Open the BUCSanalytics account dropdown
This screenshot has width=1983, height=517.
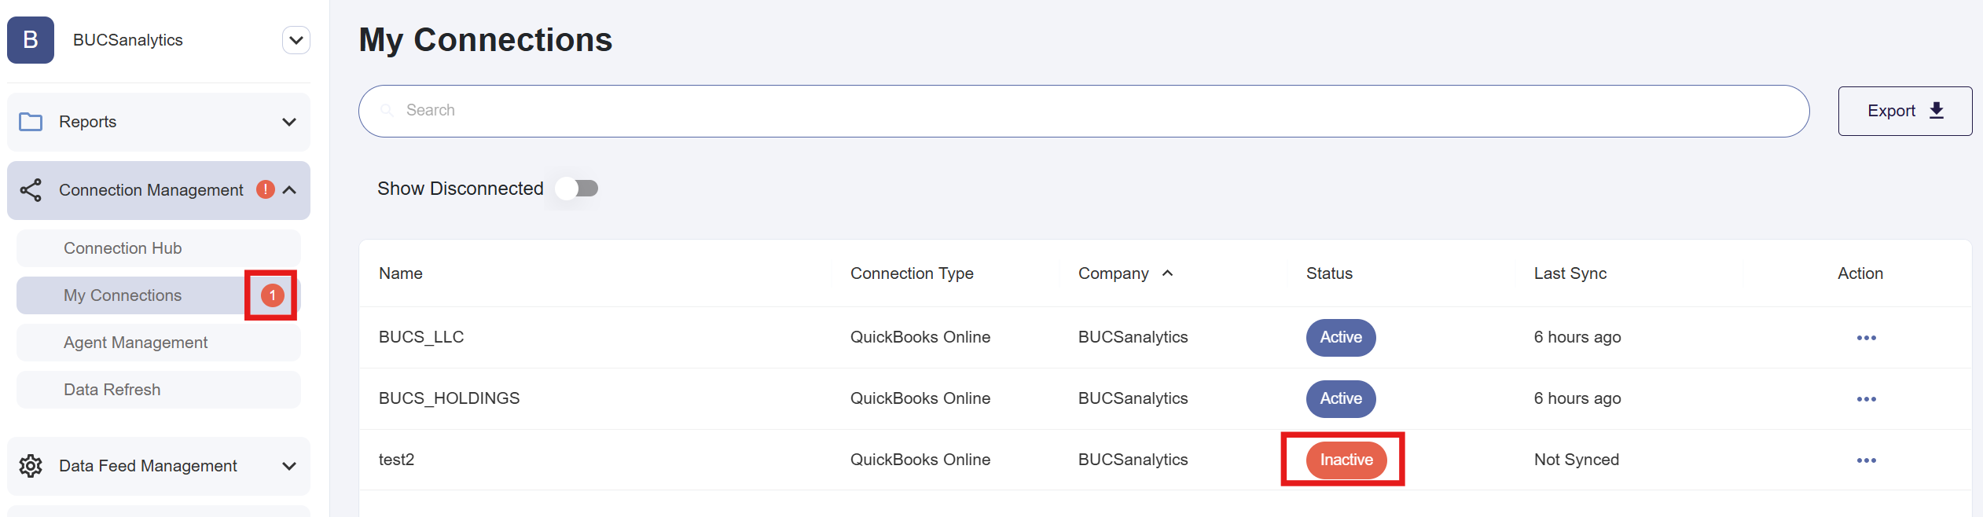[296, 40]
